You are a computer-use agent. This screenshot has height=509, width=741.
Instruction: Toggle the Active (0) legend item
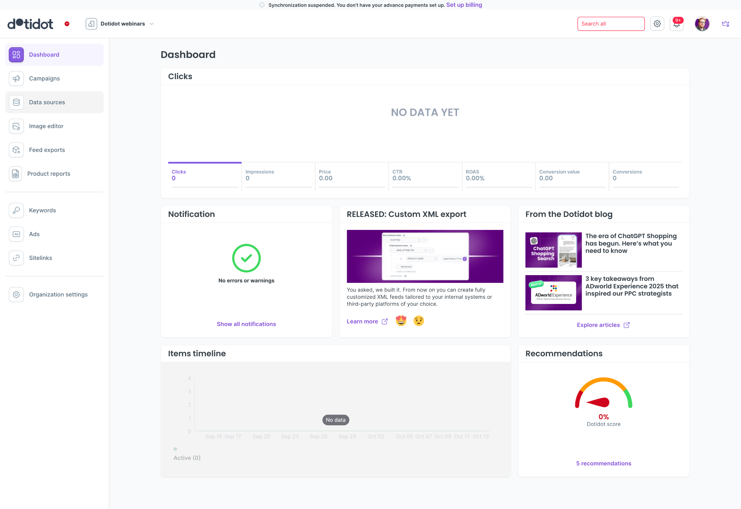click(x=186, y=458)
